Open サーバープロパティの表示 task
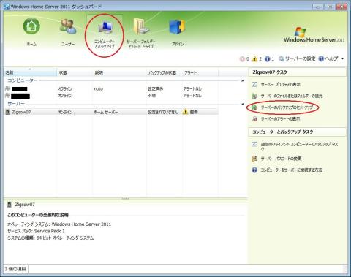The image size is (351, 277). 281,85
